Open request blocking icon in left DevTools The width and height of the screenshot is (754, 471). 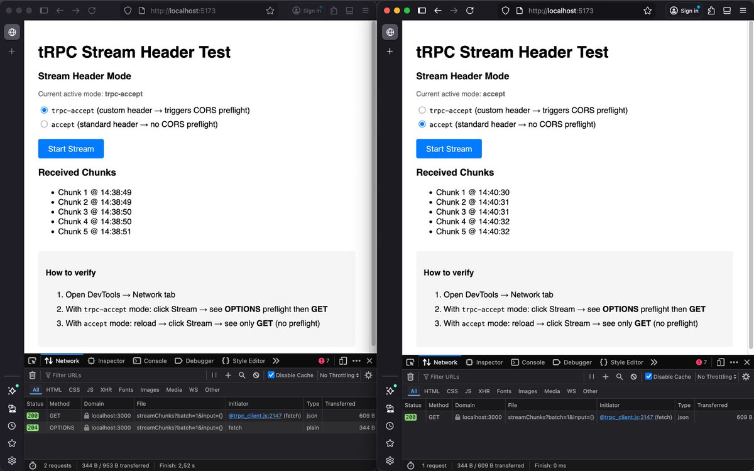pyautogui.click(x=256, y=375)
